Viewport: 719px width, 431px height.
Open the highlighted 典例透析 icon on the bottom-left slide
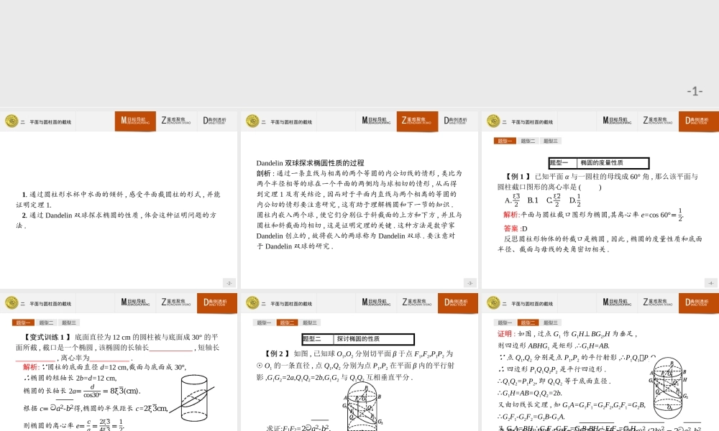click(217, 302)
